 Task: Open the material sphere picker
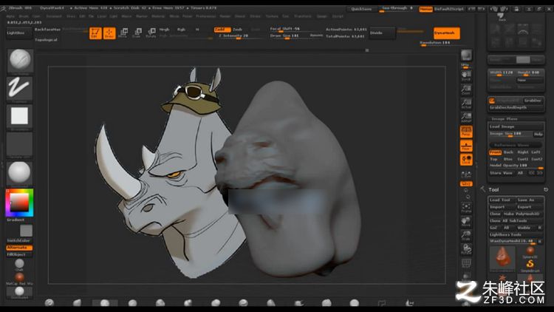tap(19, 173)
